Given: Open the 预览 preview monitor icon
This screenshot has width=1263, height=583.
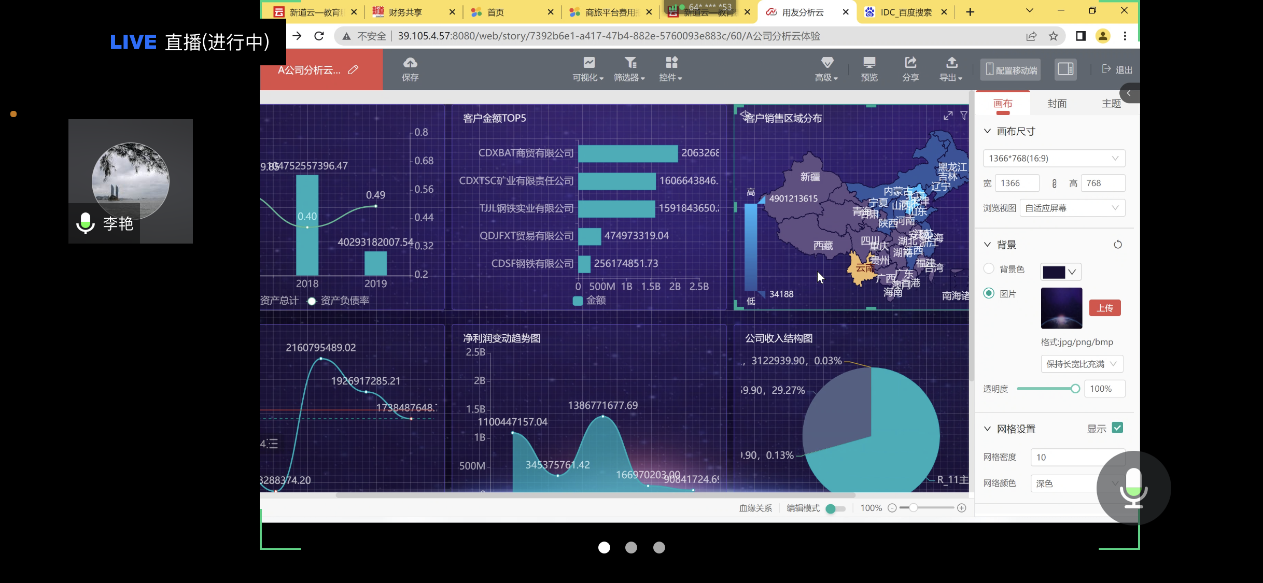Looking at the screenshot, I should pyautogui.click(x=869, y=64).
